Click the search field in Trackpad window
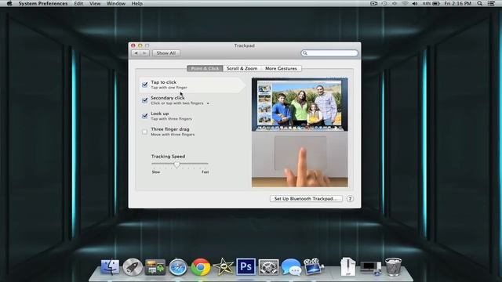The height and width of the screenshot is (282, 502). [x=329, y=53]
